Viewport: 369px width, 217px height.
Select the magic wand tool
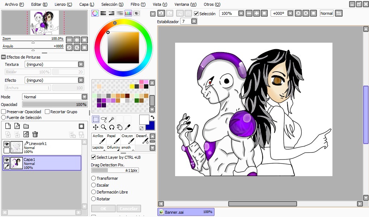[111, 119]
